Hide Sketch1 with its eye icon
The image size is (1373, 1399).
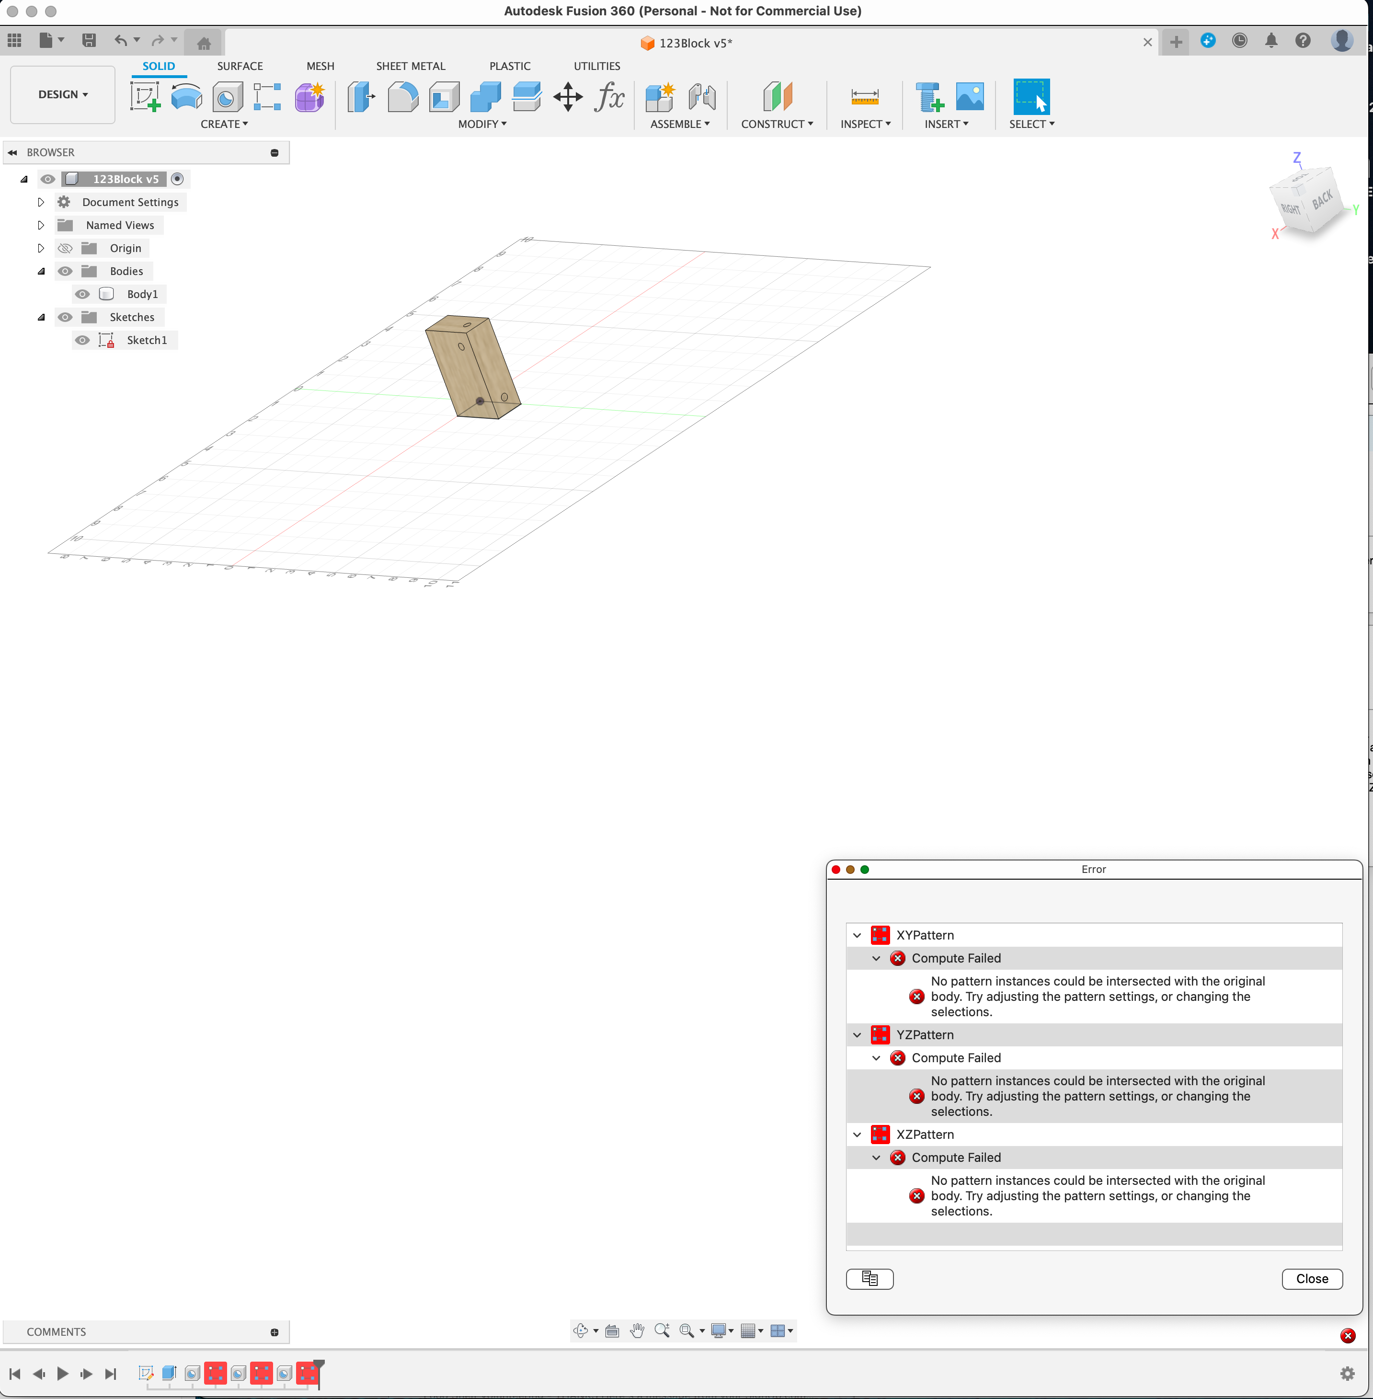pos(83,340)
